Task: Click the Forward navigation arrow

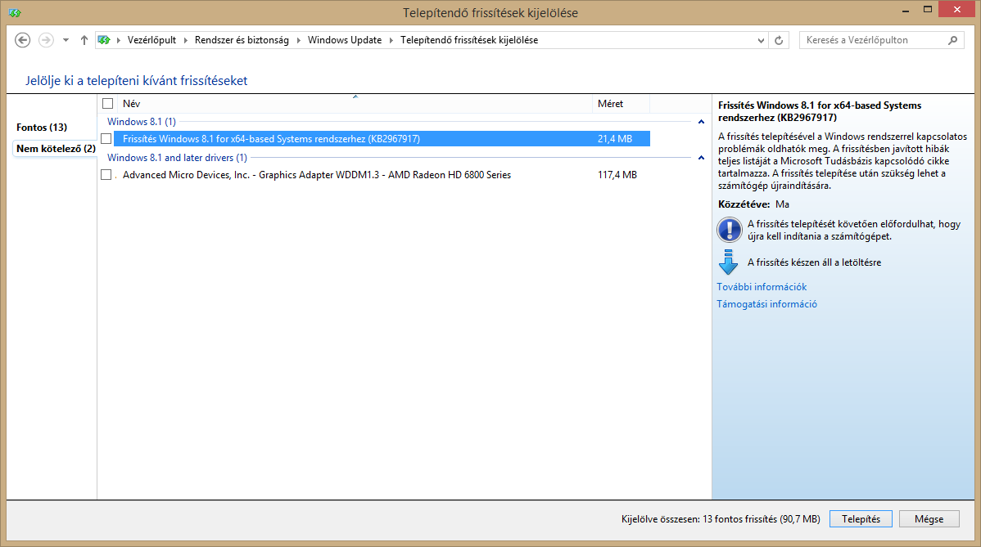Action: (46, 40)
